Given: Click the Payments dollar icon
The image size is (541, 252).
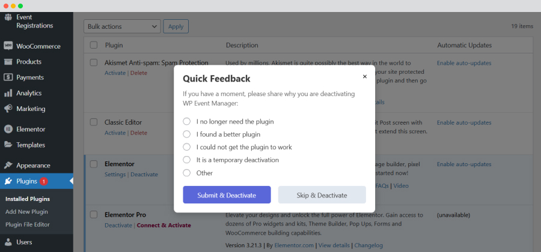Looking at the screenshot, I should point(8,77).
